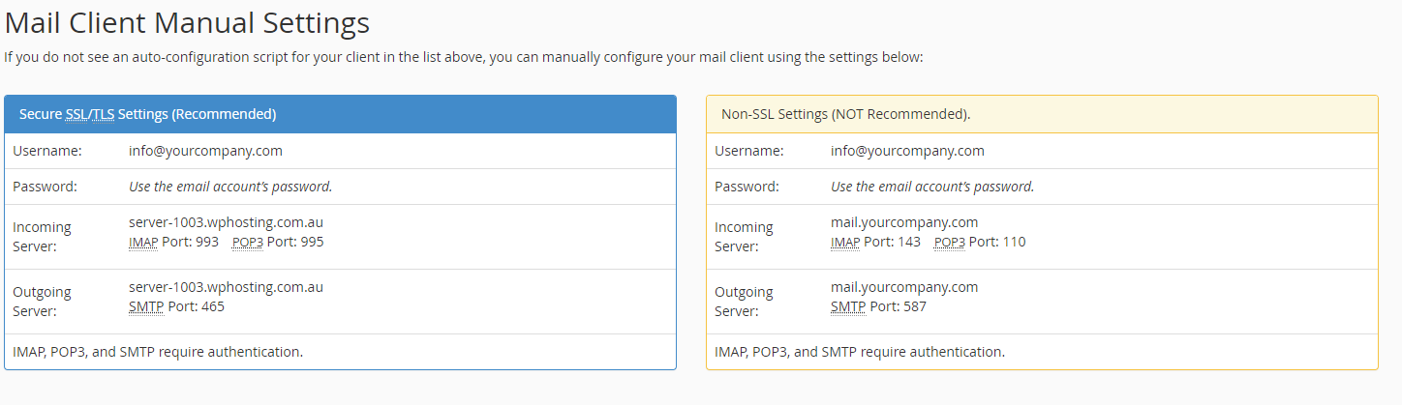Click the POP3 abbreviation beside Port: 995
1402x405 pixels.
coord(248,242)
